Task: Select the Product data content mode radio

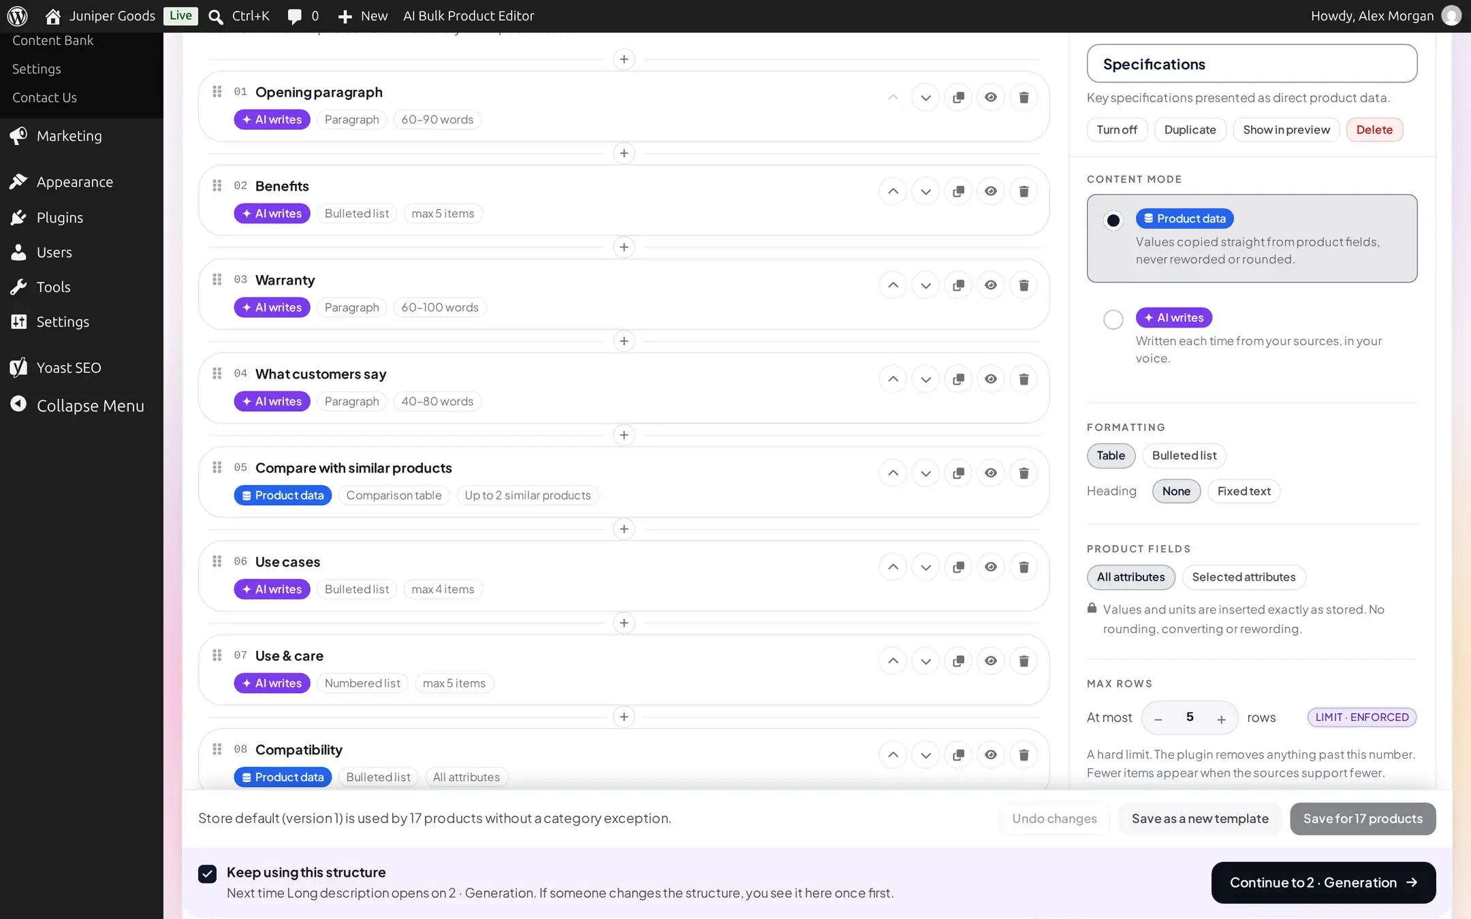Action: (x=1113, y=221)
